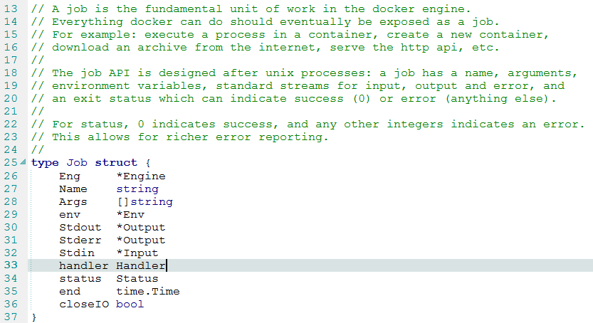
Task: Click the 'Name' field identifier
Action: point(73,189)
